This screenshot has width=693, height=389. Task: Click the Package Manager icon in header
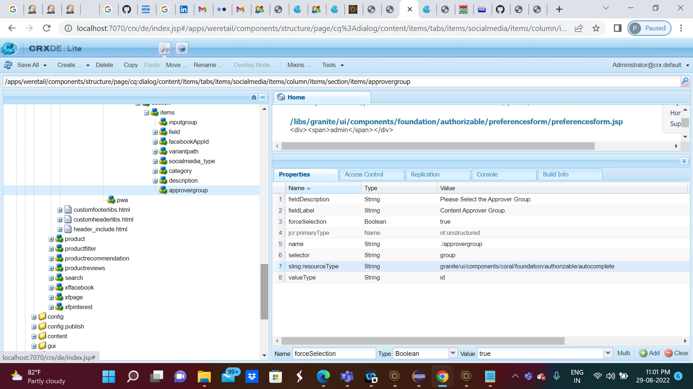coord(182,48)
